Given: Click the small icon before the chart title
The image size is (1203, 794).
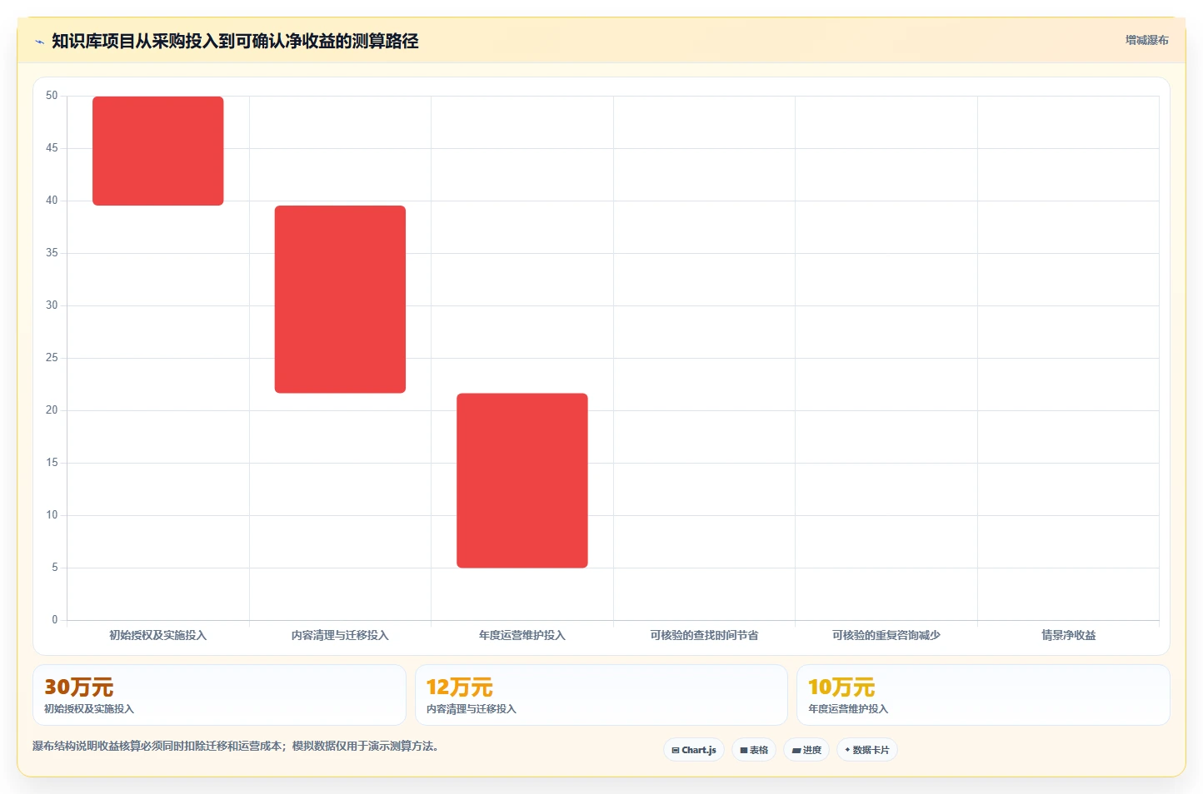Looking at the screenshot, I should (x=39, y=42).
